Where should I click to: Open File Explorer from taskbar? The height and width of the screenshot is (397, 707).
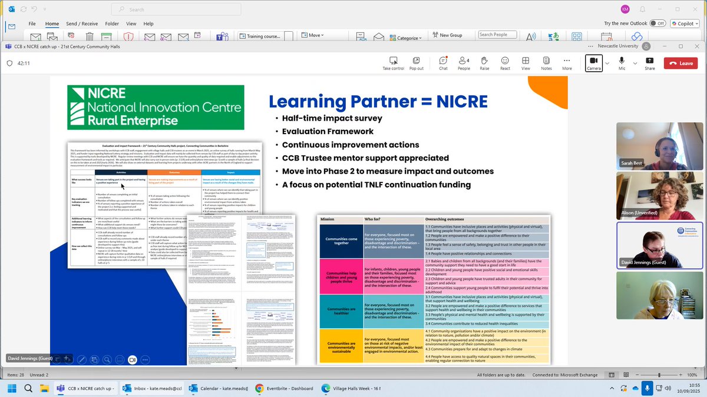click(45, 388)
